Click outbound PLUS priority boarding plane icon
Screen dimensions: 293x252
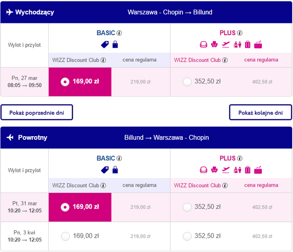[x=226, y=44]
